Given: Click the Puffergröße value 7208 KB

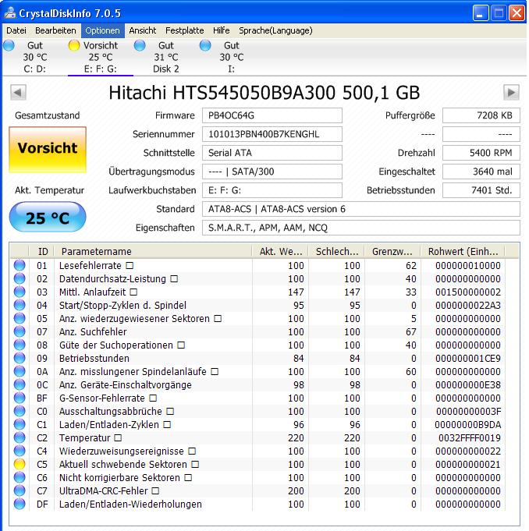Looking at the screenshot, I should (x=481, y=115).
